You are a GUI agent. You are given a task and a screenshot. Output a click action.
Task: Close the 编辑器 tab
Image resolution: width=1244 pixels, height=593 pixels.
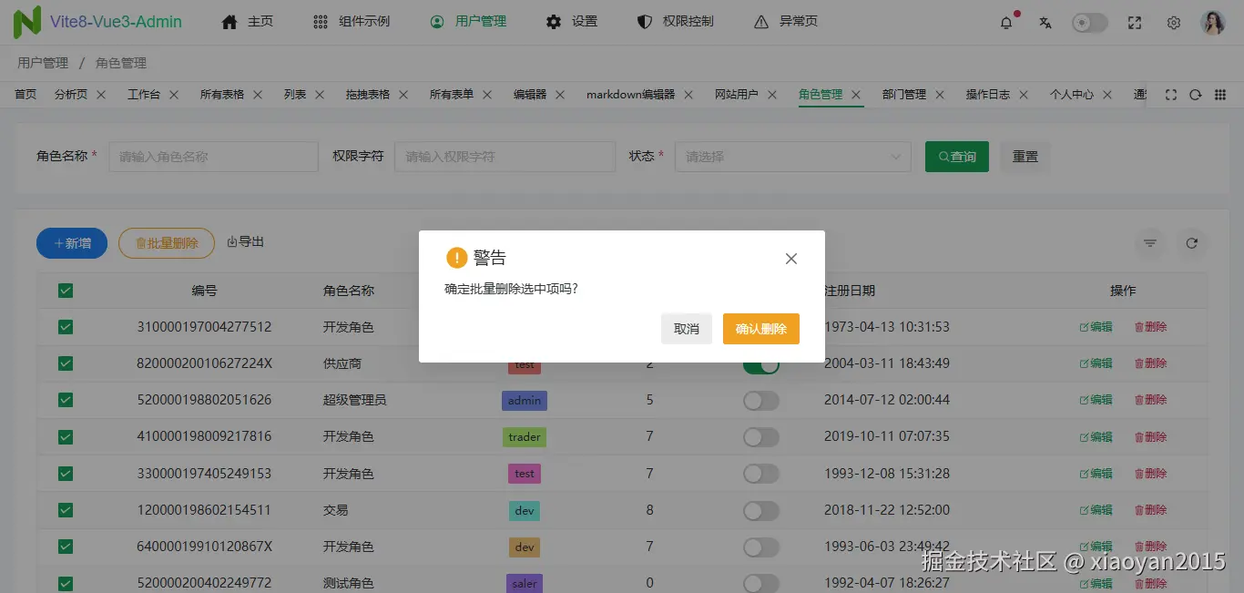[x=560, y=94]
